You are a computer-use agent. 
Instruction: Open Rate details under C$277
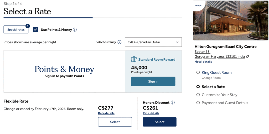click(106, 113)
